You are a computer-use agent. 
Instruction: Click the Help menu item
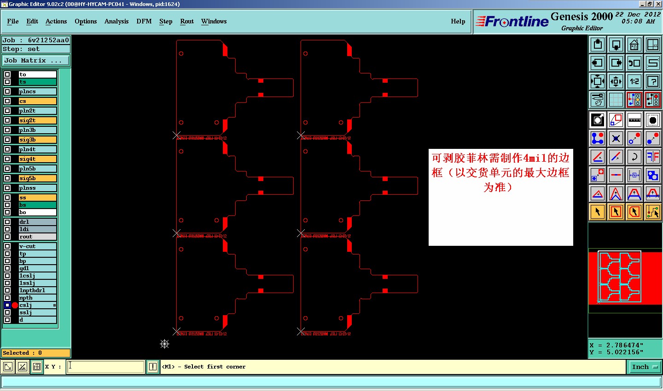click(x=458, y=21)
